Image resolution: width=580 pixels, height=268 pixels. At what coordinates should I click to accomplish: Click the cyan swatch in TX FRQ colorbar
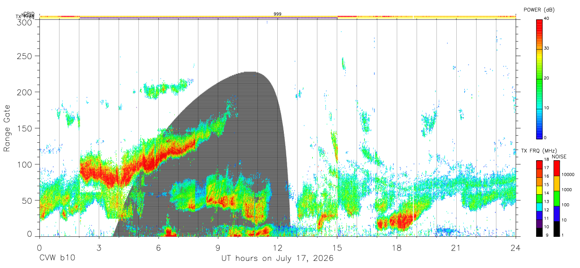point(539,207)
